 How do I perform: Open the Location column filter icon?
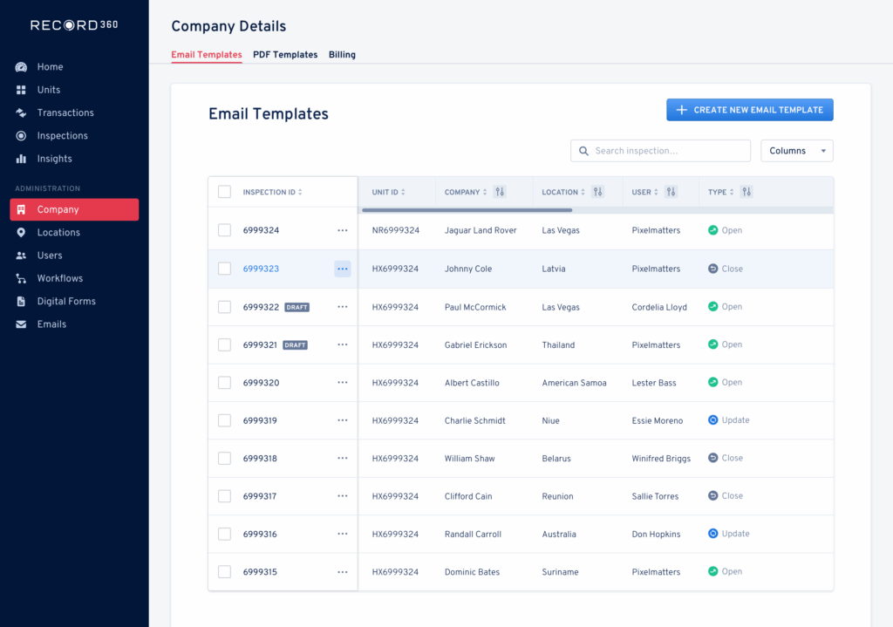tap(597, 192)
